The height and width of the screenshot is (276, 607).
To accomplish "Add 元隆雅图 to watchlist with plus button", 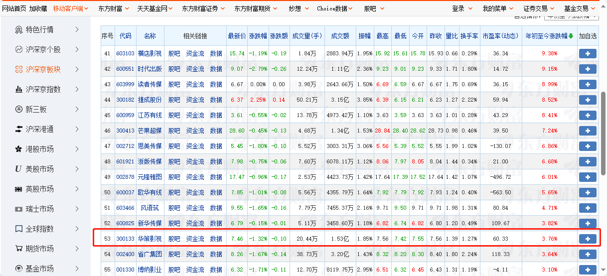I will coord(588,177).
